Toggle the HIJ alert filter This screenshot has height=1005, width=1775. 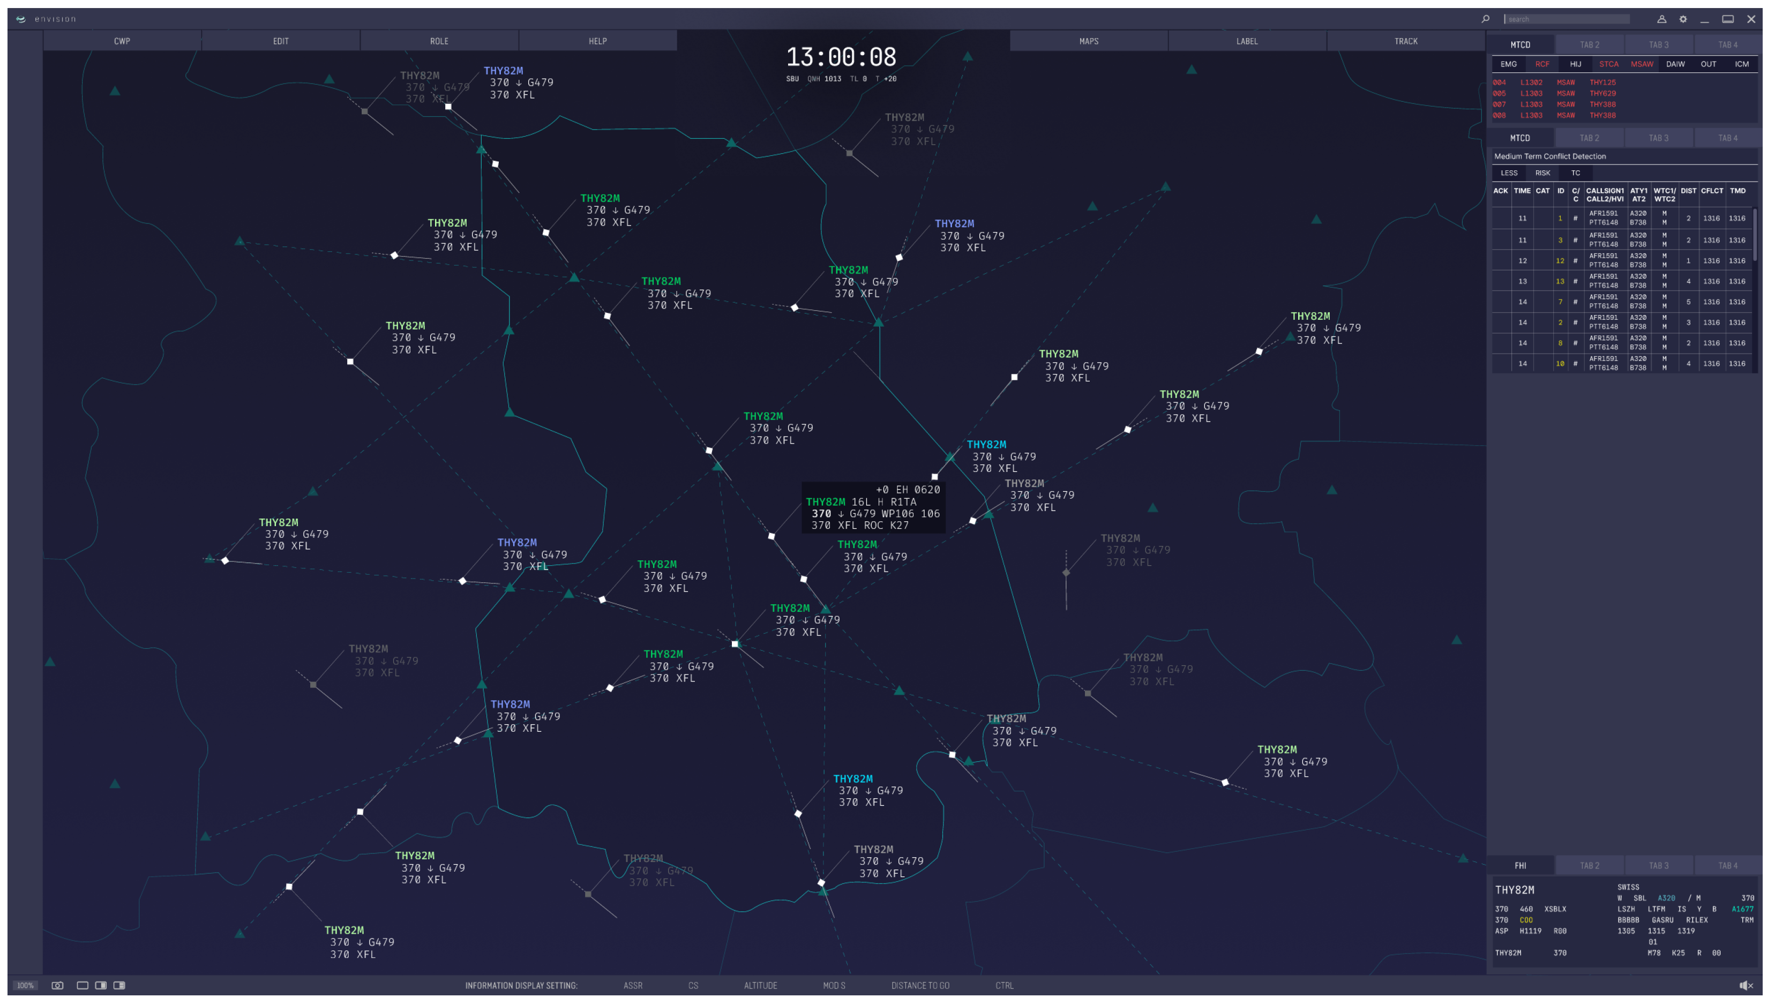pyautogui.click(x=1576, y=64)
